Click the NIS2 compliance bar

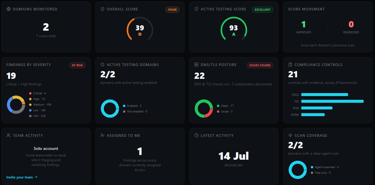tap(317, 108)
